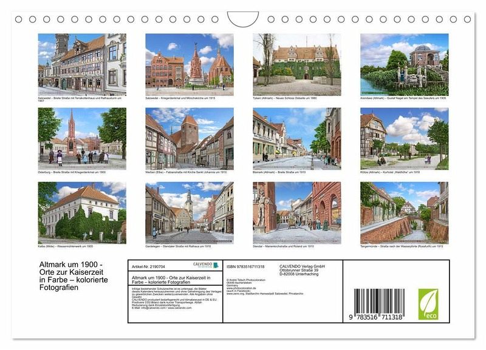Screen dimensions: 486x350
Task: Open the Bismark Breite Straße photo
Action: click(x=297, y=139)
